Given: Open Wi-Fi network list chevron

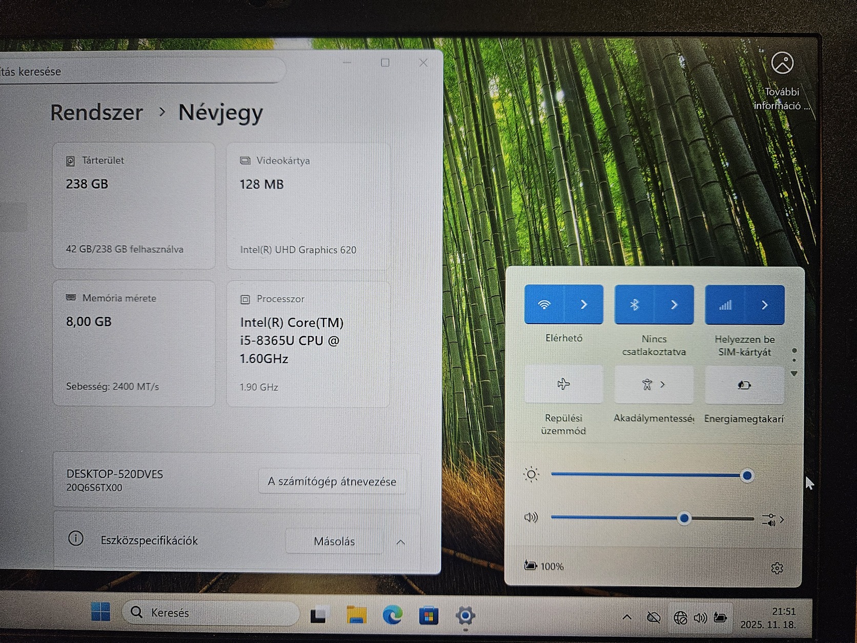Looking at the screenshot, I should click(x=584, y=305).
